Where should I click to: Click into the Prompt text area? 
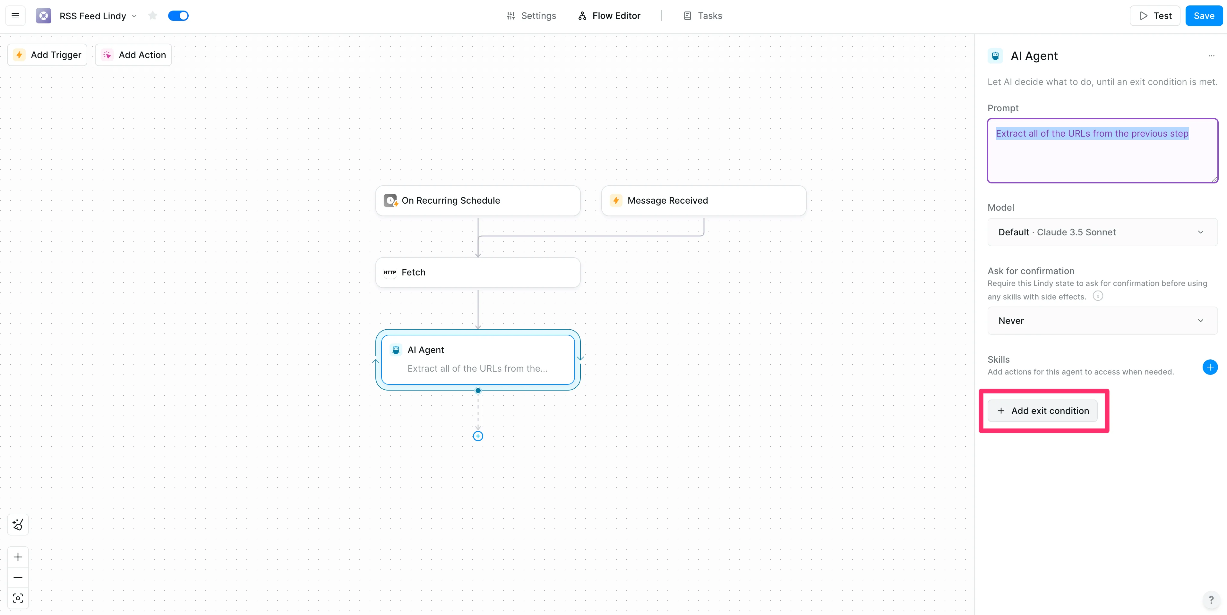[x=1102, y=157]
